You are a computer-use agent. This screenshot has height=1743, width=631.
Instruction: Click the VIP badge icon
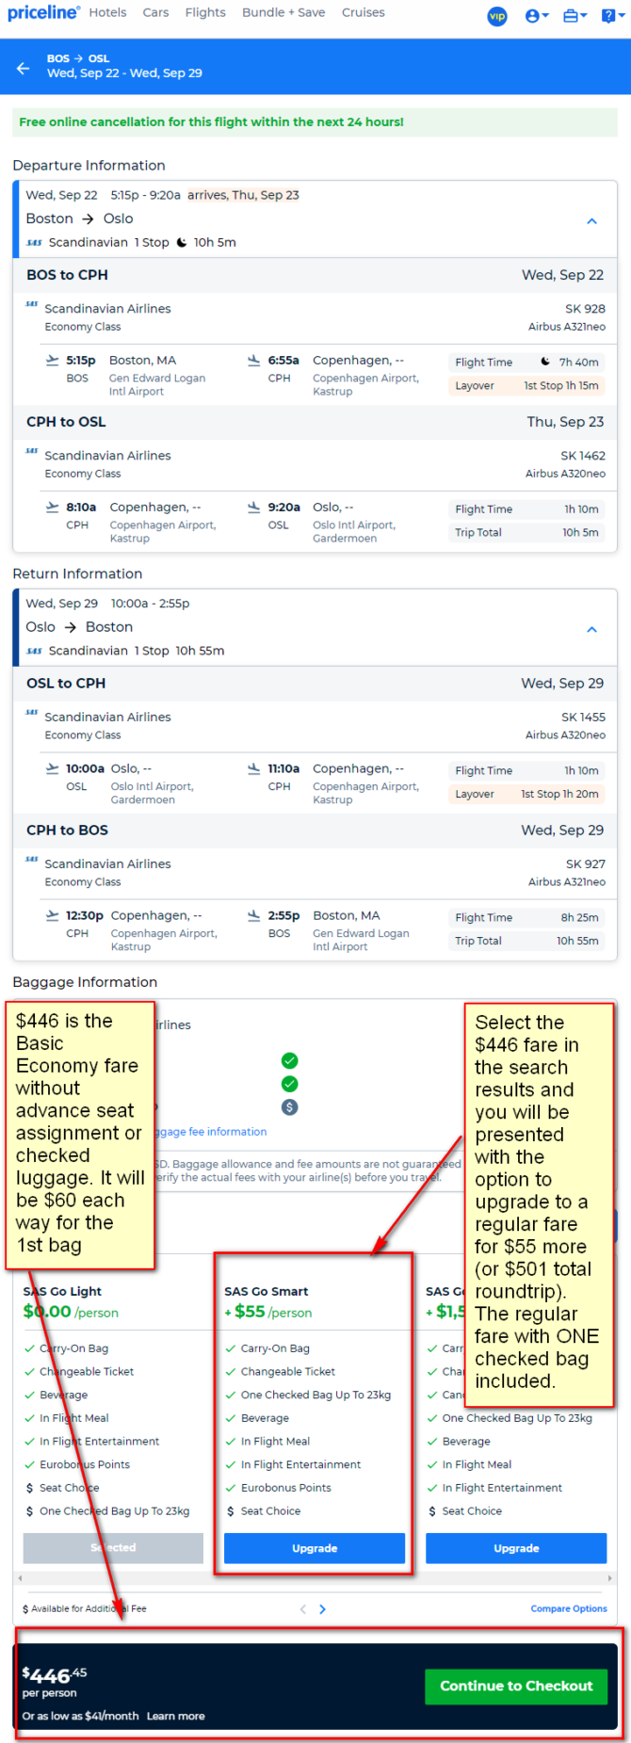496,16
